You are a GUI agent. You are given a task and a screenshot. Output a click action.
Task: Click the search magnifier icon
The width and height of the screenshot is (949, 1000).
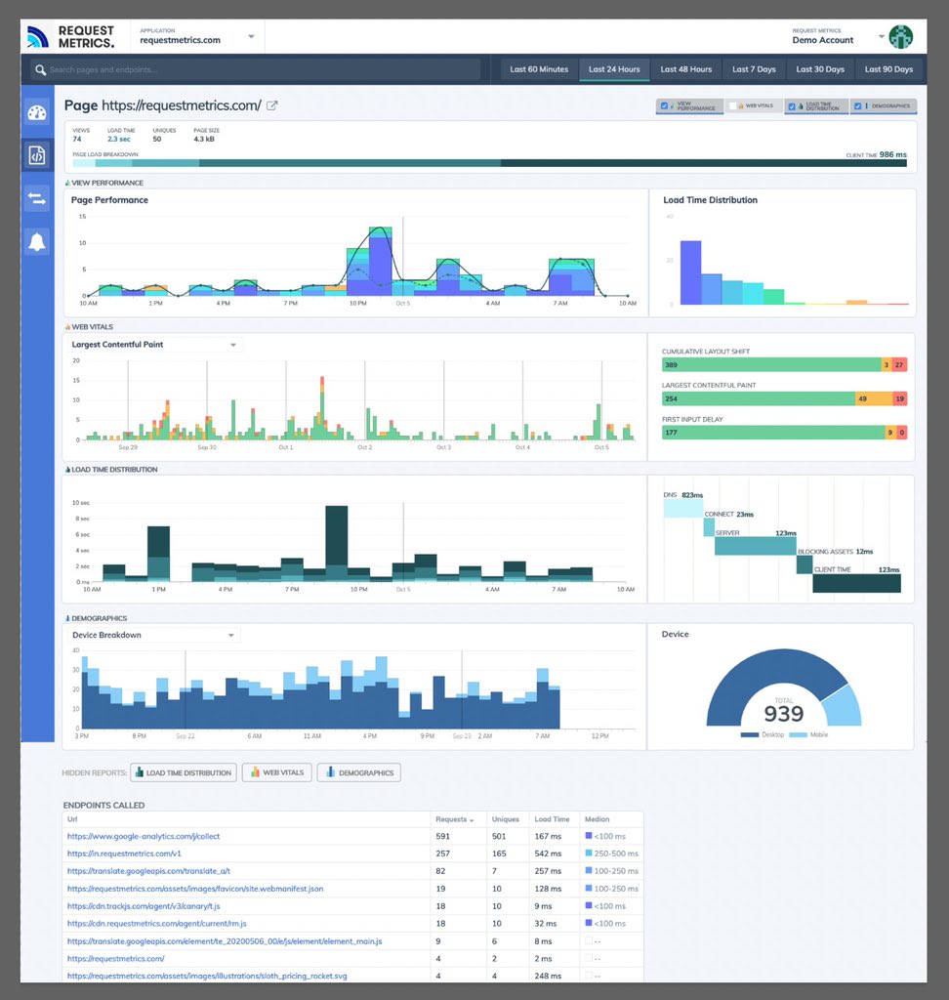tap(40, 69)
